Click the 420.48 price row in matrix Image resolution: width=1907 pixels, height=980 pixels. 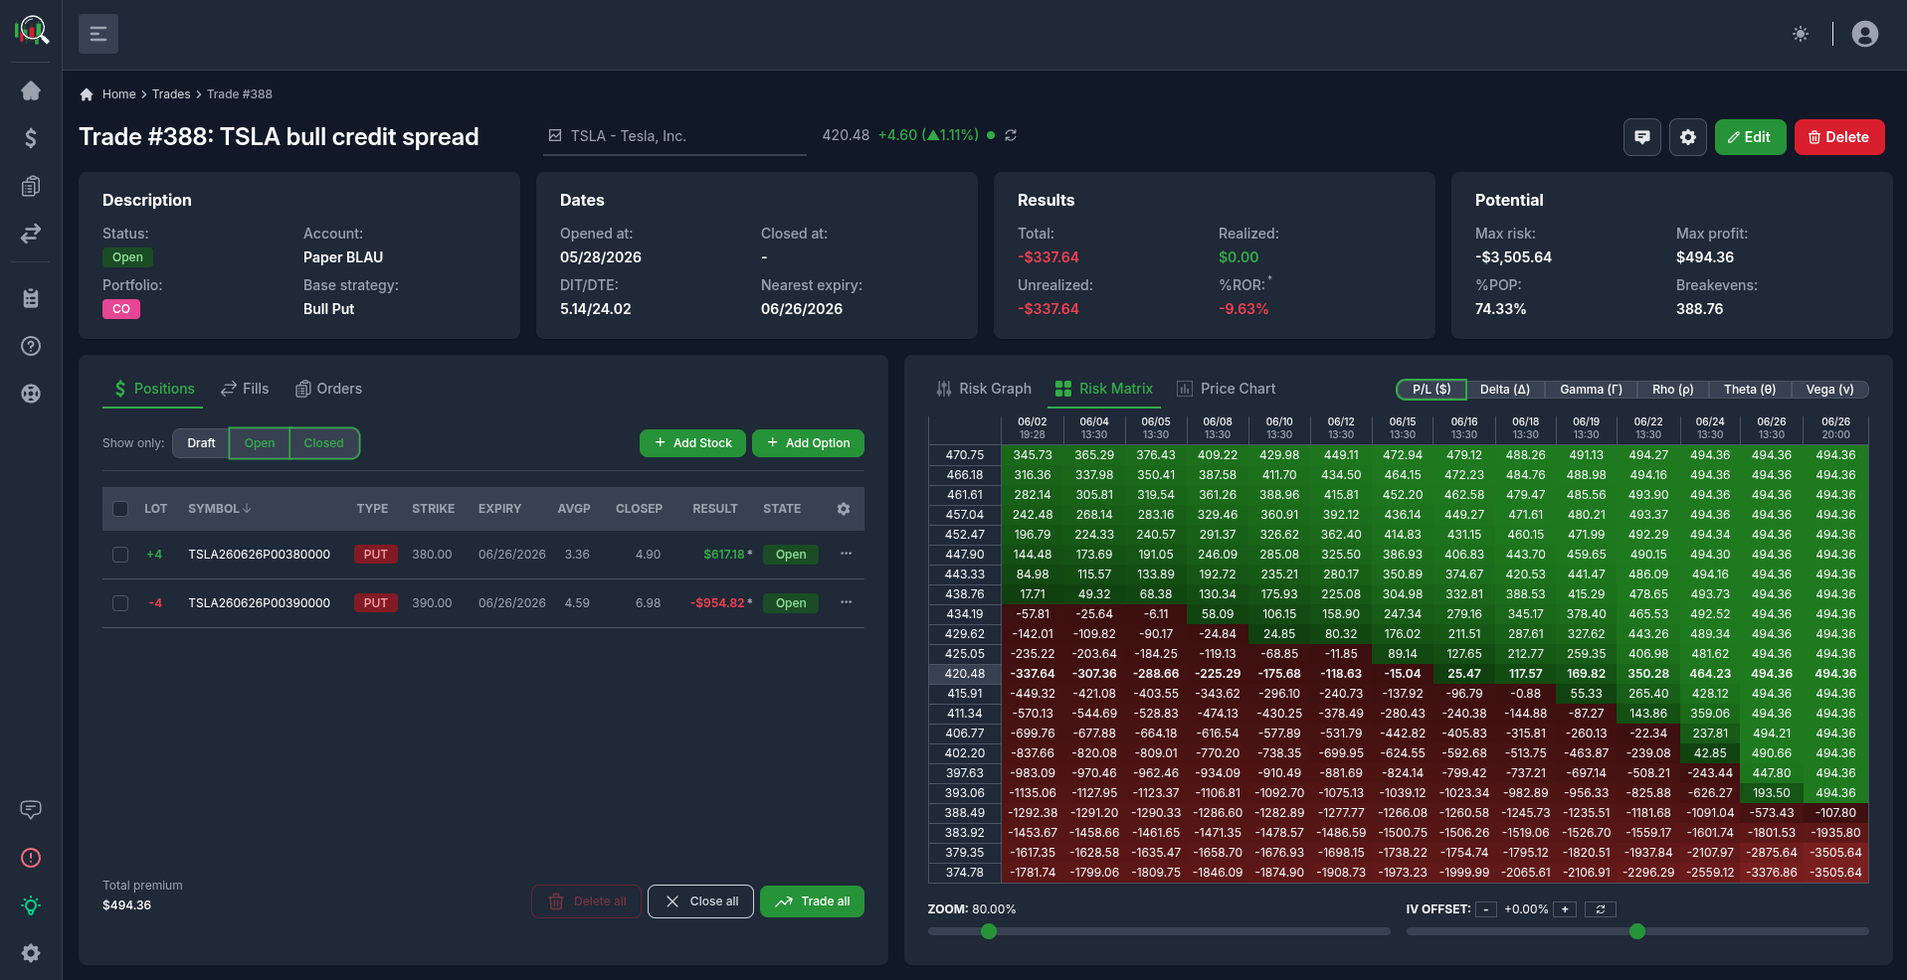[x=1398, y=674]
